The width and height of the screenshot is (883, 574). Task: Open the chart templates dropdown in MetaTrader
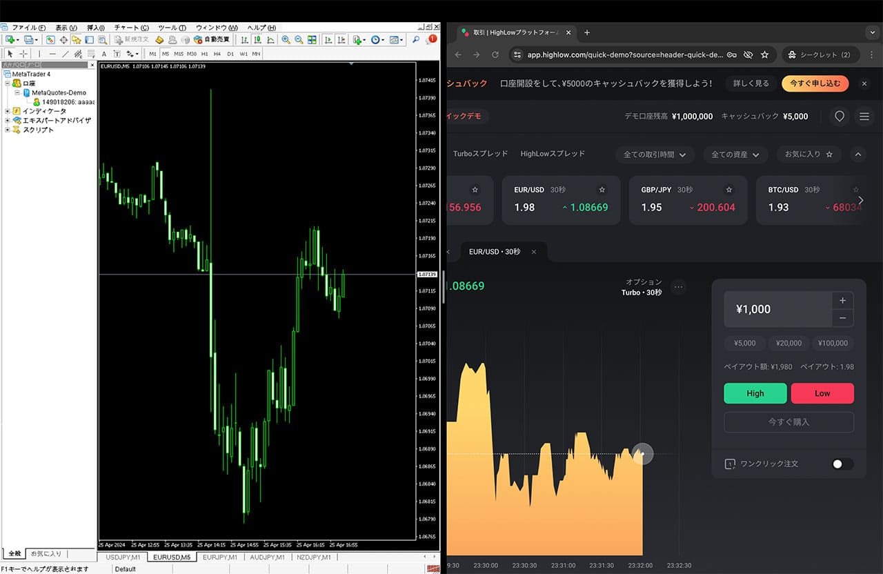coord(396,39)
